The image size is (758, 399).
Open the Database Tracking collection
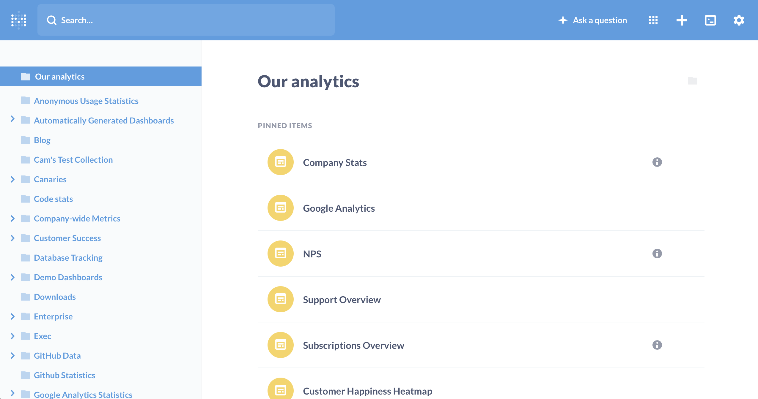pos(68,258)
